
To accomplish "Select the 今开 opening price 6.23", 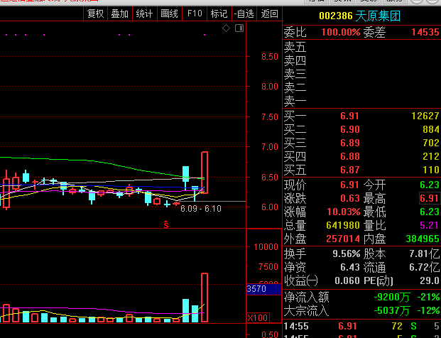I will [x=430, y=185].
